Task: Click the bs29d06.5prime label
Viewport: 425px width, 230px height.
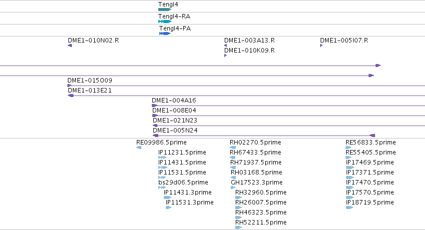Action: pyautogui.click(x=183, y=182)
